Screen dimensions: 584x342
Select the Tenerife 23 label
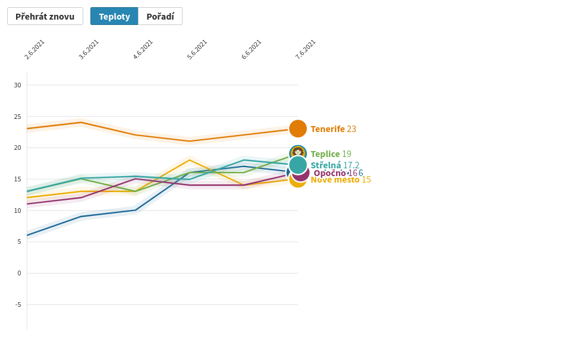click(x=333, y=129)
